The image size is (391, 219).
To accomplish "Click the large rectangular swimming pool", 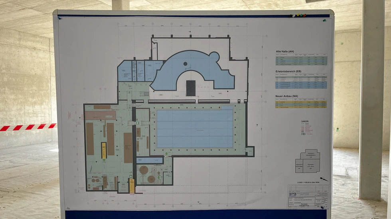I will tap(195, 128).
